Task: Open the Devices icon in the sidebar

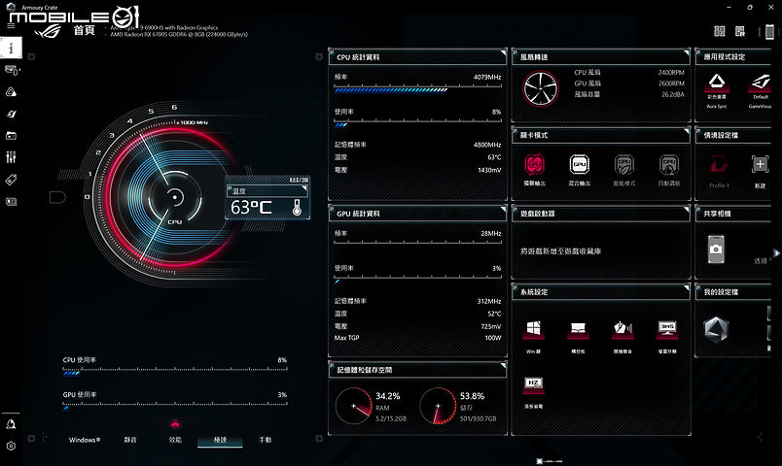Action: pos(11,70)
